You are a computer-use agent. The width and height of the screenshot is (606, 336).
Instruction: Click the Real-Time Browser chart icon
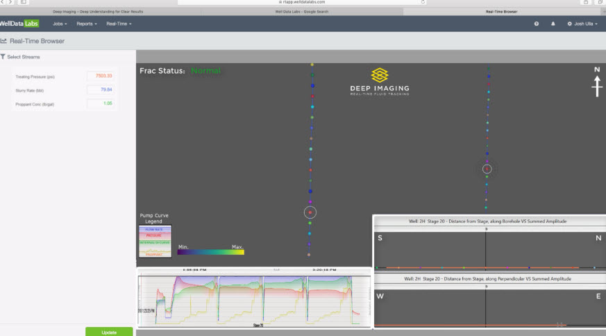[3, 40]
